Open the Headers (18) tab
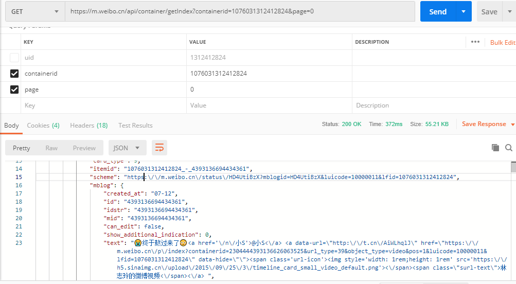Viewport: 516px width, 284px height. tap(89, 126)
